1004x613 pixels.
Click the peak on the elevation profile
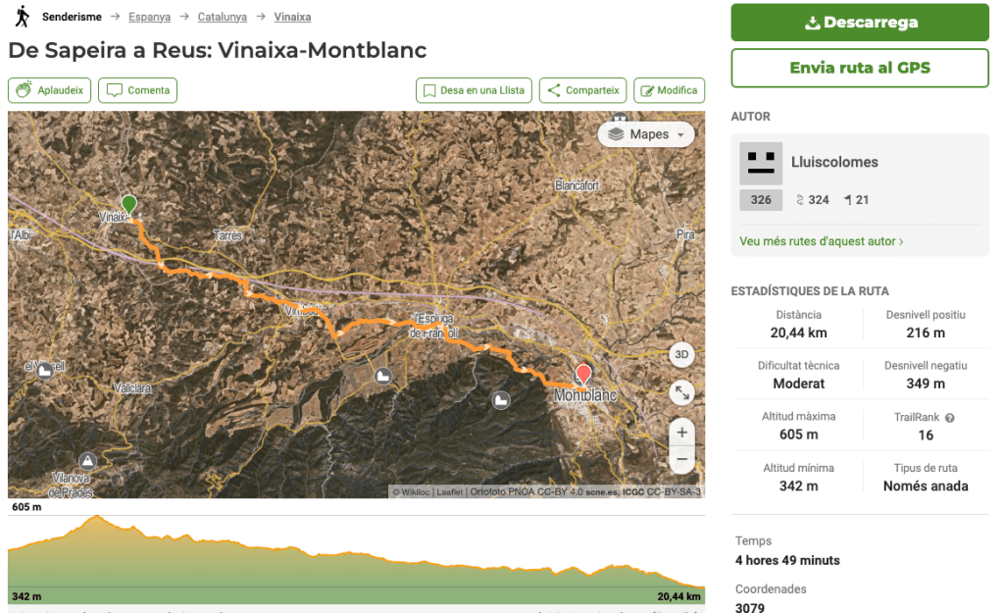tap(96, 518)
